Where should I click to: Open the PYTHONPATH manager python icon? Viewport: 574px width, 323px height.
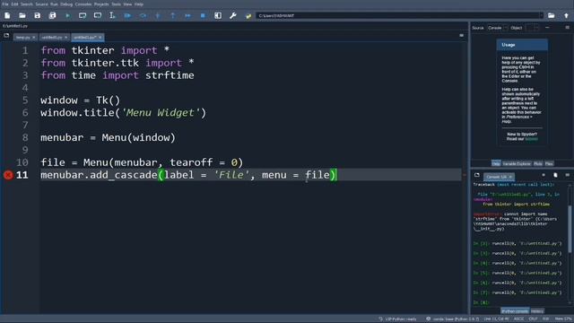pos(248,16)
